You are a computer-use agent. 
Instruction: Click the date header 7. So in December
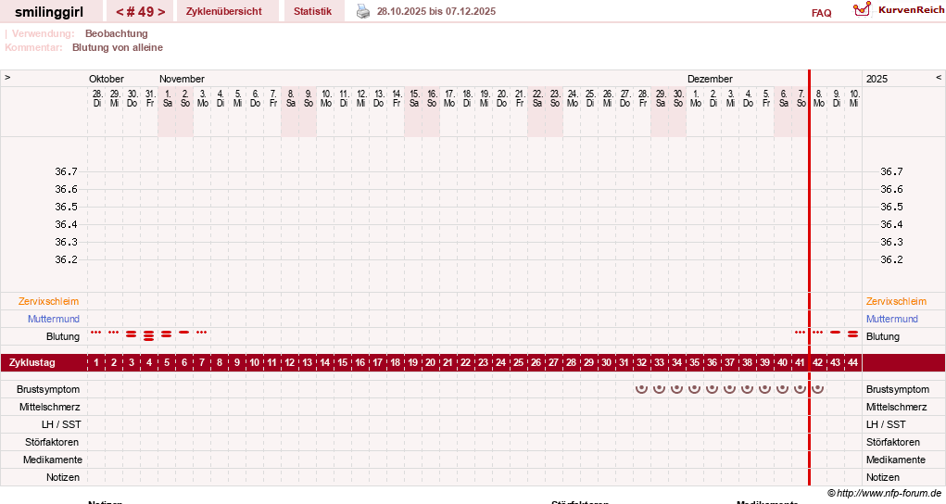[x=801, y=98]
